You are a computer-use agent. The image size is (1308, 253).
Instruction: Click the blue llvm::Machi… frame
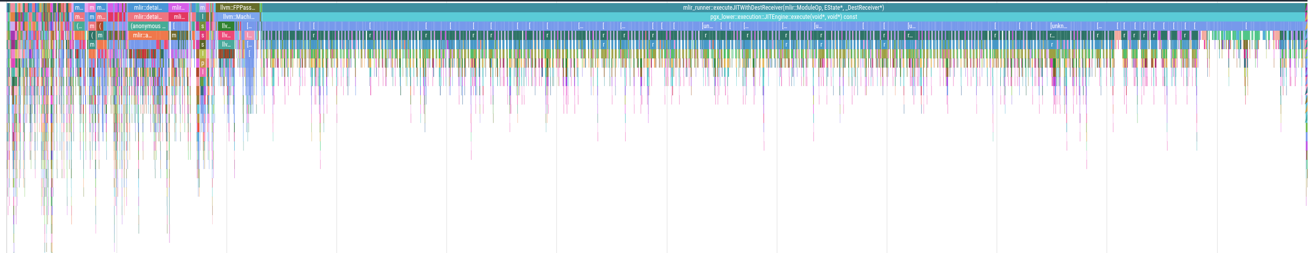coord(238,17)
